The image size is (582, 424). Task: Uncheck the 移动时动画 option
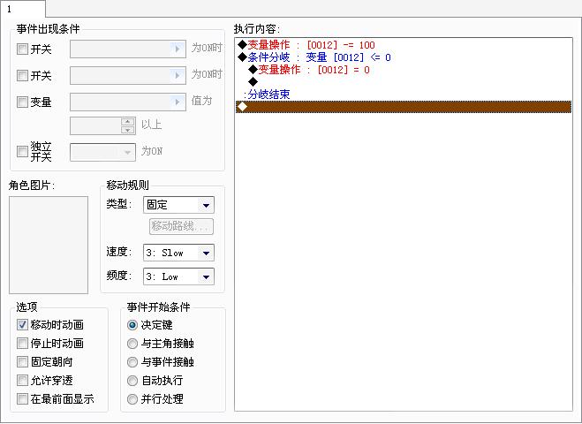tap(22, 324)
